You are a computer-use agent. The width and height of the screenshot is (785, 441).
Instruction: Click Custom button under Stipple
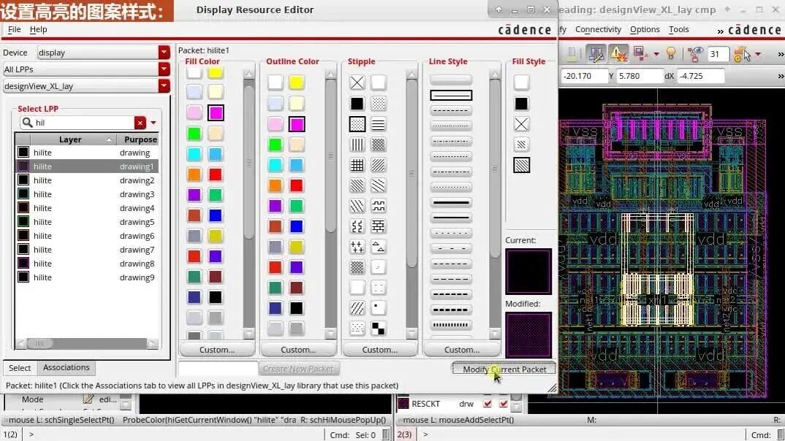coord(379,350)
